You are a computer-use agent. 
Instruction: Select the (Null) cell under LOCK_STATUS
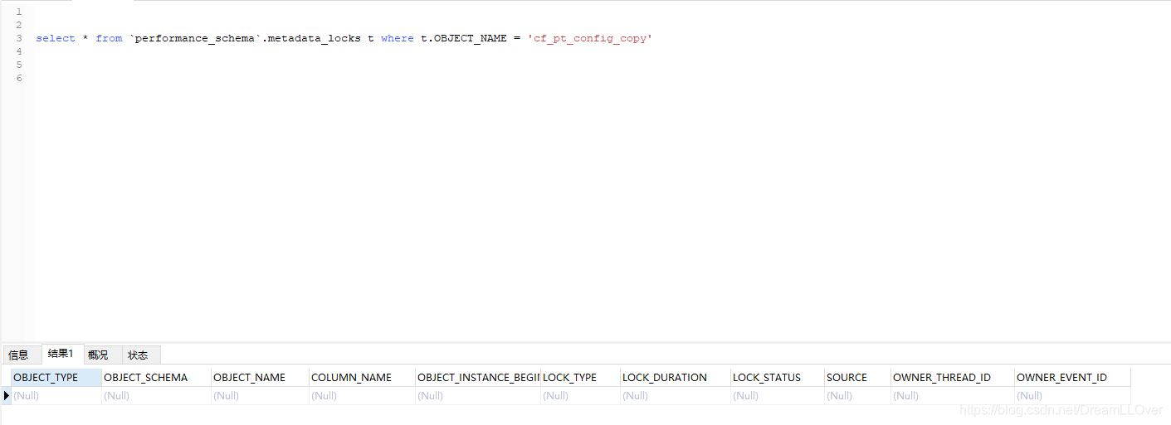(777, 395)
